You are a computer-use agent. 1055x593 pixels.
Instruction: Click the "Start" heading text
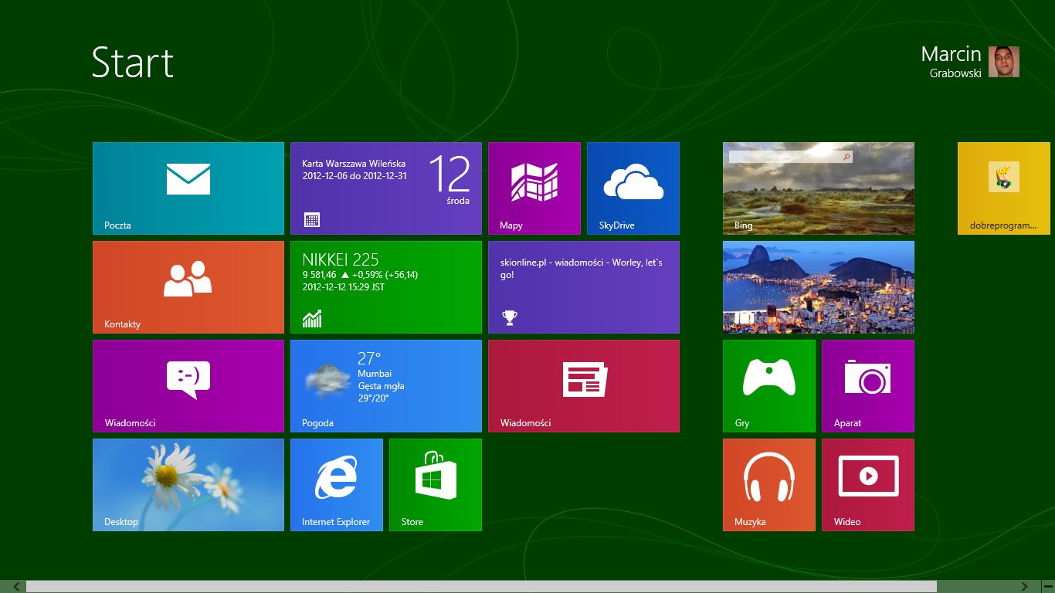tap(133, 63)
